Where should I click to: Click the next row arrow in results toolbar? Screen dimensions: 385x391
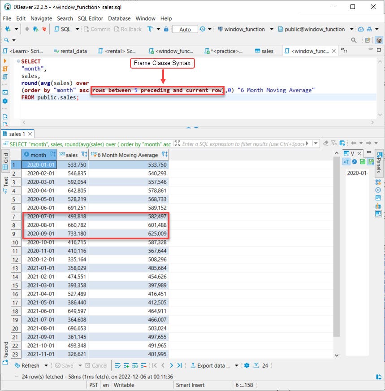click(x=171, y=365)
